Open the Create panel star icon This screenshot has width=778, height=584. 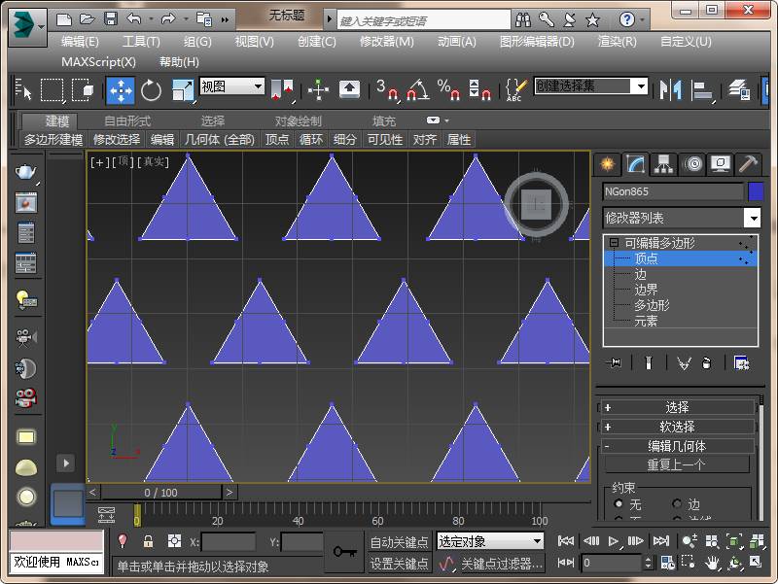tap(607, 163)
